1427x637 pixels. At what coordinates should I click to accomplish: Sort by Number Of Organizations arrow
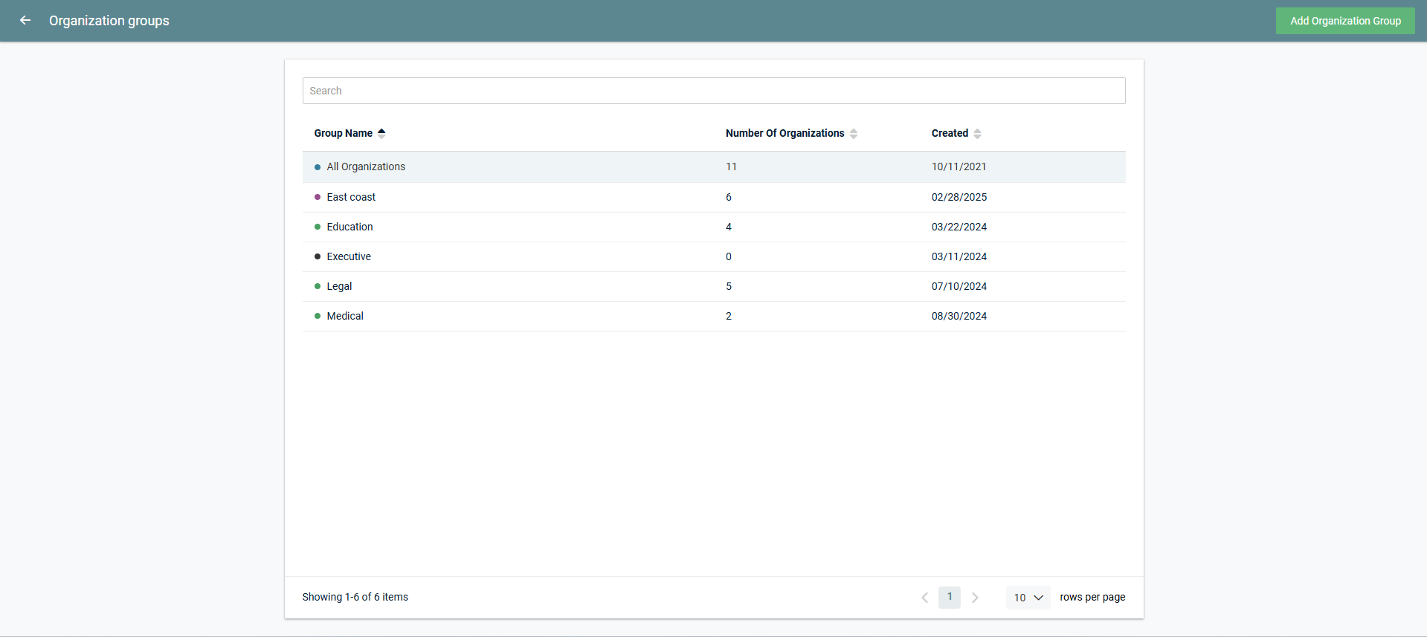854,134
